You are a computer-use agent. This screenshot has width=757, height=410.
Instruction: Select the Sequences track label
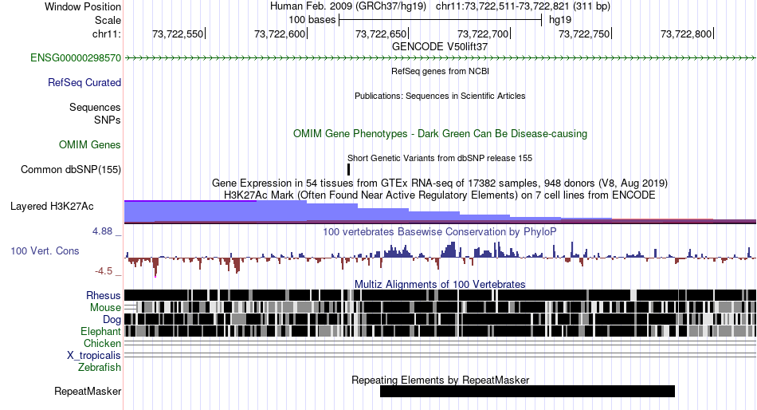coord(95,108)
